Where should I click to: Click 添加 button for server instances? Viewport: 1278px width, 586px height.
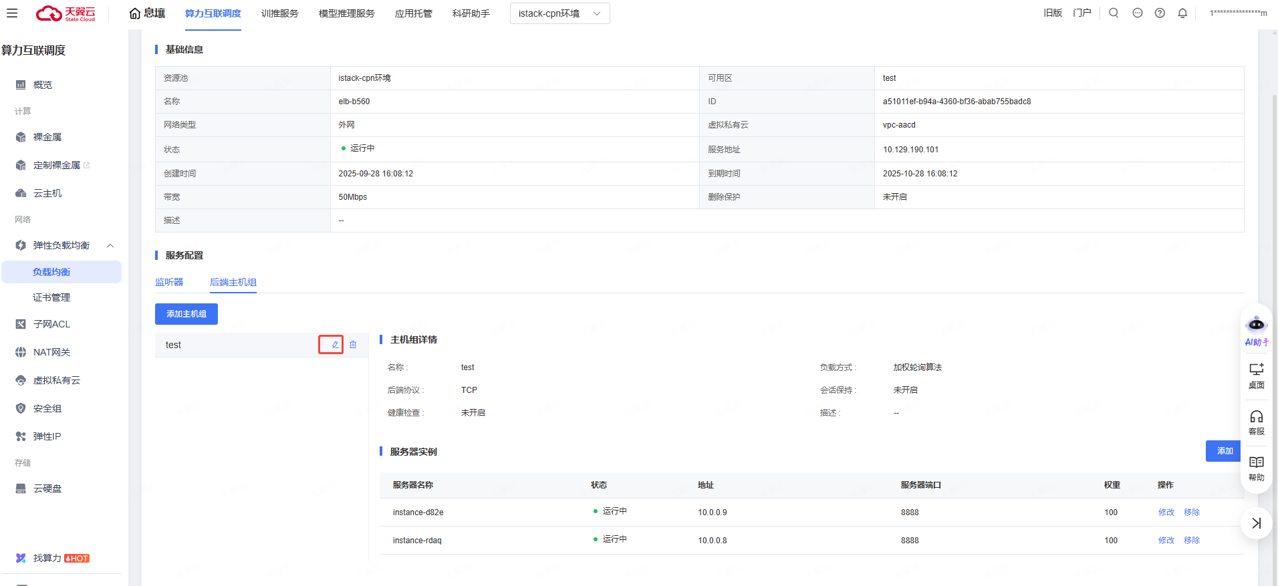pyautogui.click(x=1225, y=451)
